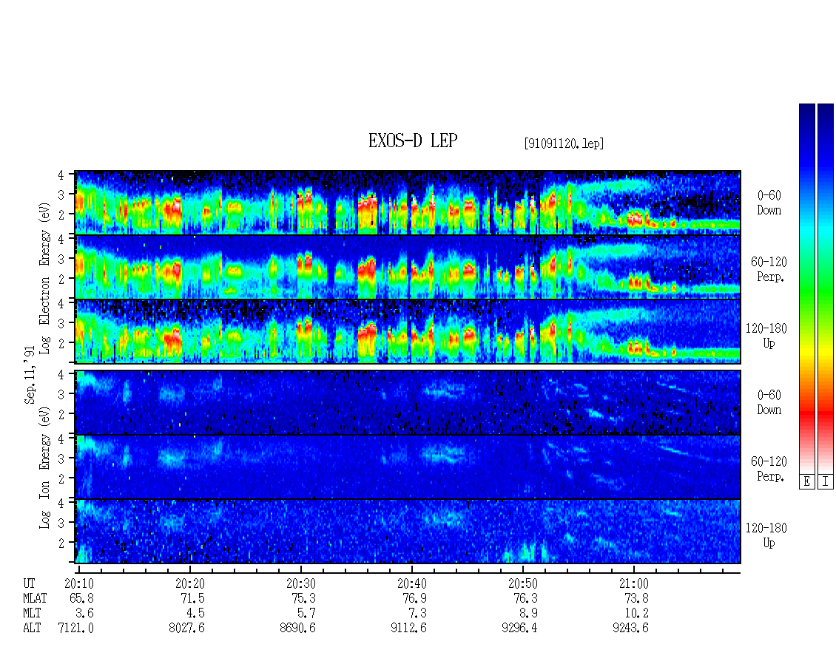Click the ion panel's 60-120 Perp. label
Screen dimensions: 836x647
coord(769,469)
